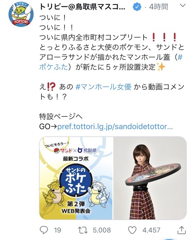Click the blue verified badge
The width and height of the screenshot is (195, 240).
point(137,7)
